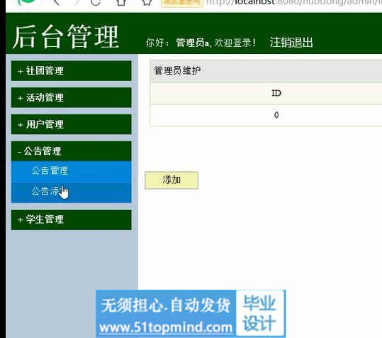Click the yellow 添加 button
The image size is (382, 338).
coord(172,180)
